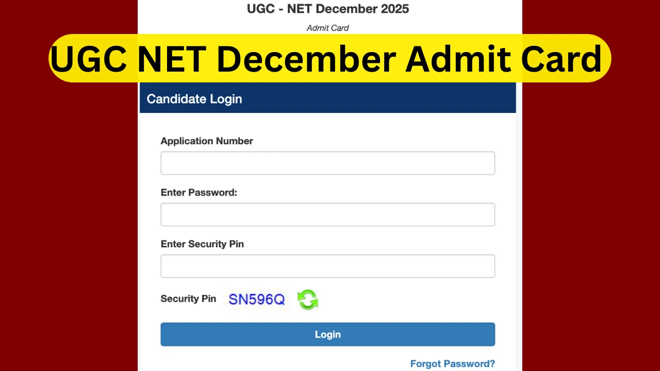Select the Enter Password field
This screenshot has width=660, height=371.
point(327,214)
